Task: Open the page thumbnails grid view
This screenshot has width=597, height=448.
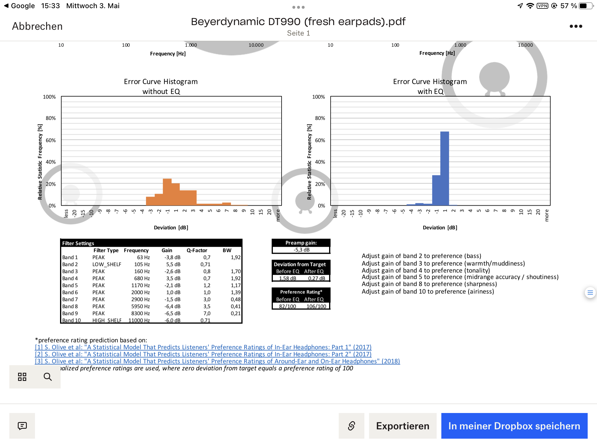Action: point(22,377)
